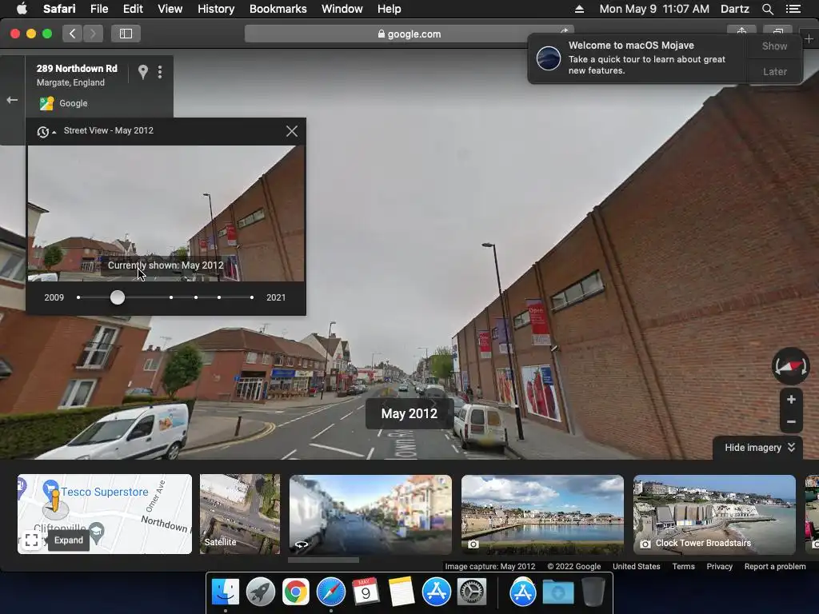
Task: Open the History menu
Action: (x=216, y=9)
